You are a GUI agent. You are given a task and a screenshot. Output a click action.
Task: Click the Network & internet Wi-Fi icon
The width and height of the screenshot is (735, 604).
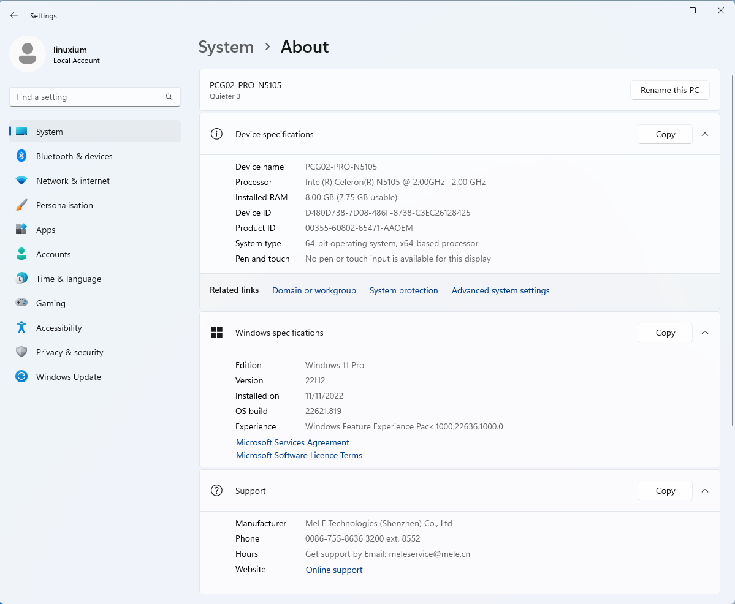(21, 180)
